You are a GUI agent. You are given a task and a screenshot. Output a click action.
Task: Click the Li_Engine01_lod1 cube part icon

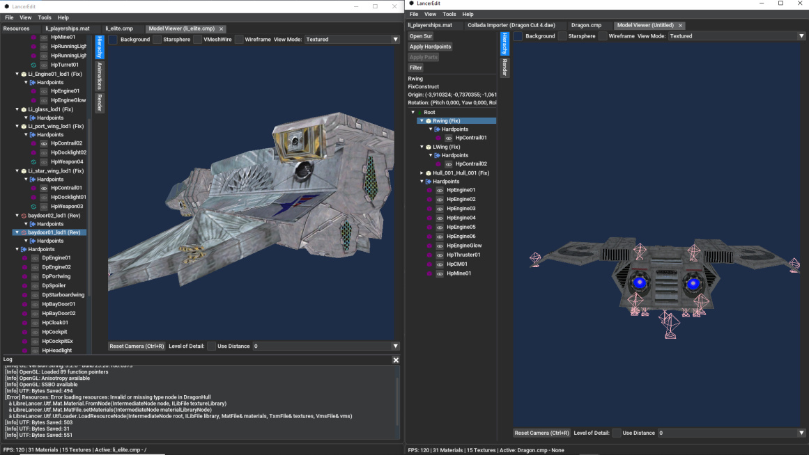[x=24, y=74]
